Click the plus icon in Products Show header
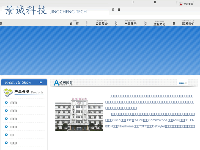 41,82
